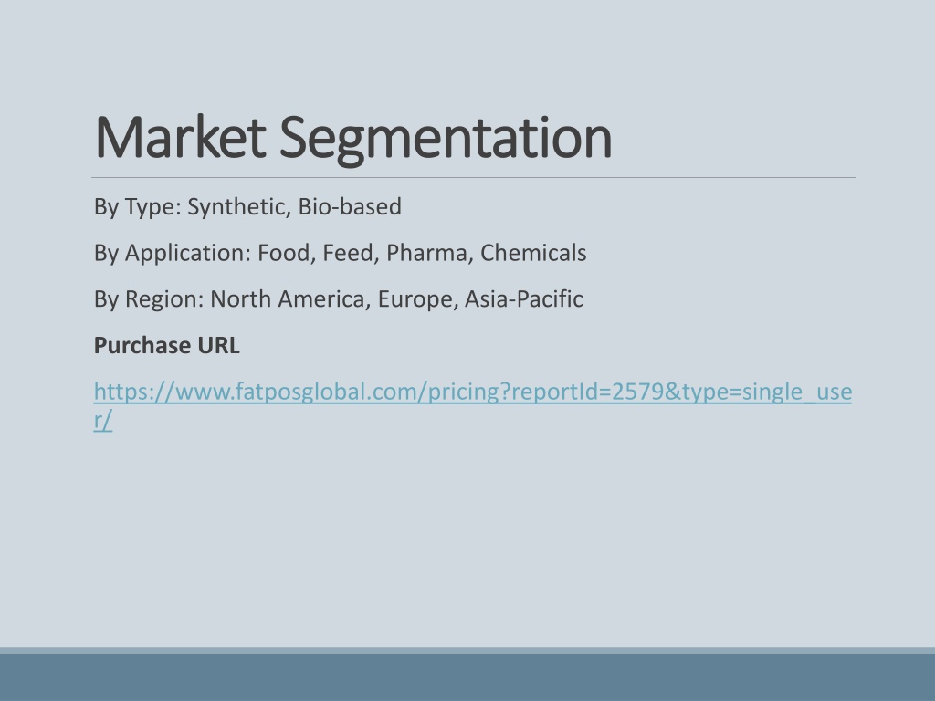Click on the word 'Chemicals'
This screenshot has height=701, width=935.
(x=533, y=253)
